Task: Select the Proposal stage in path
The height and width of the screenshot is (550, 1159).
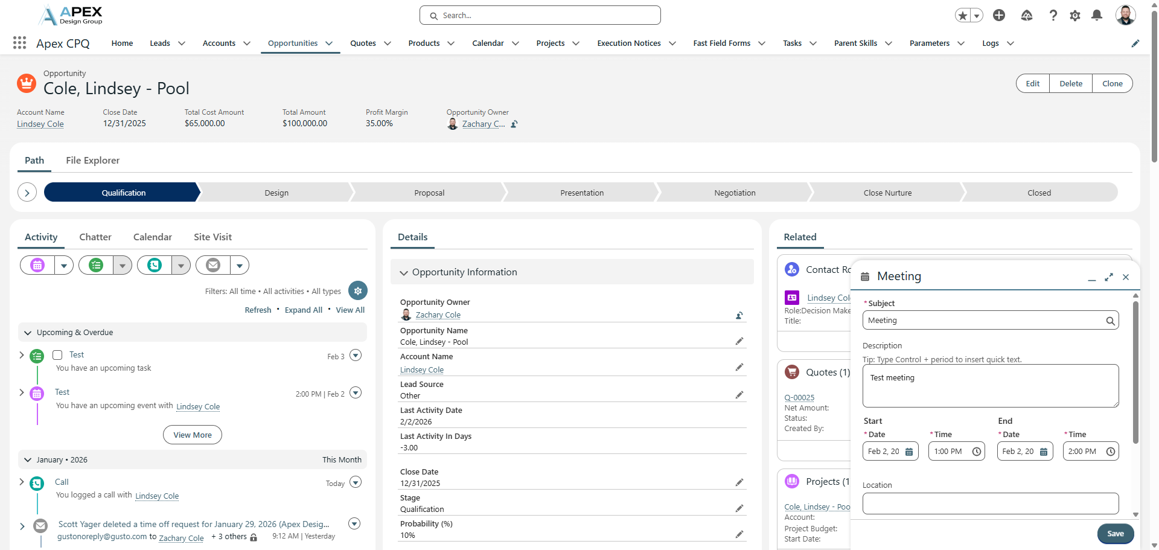Action: click(x=429, y=193)
